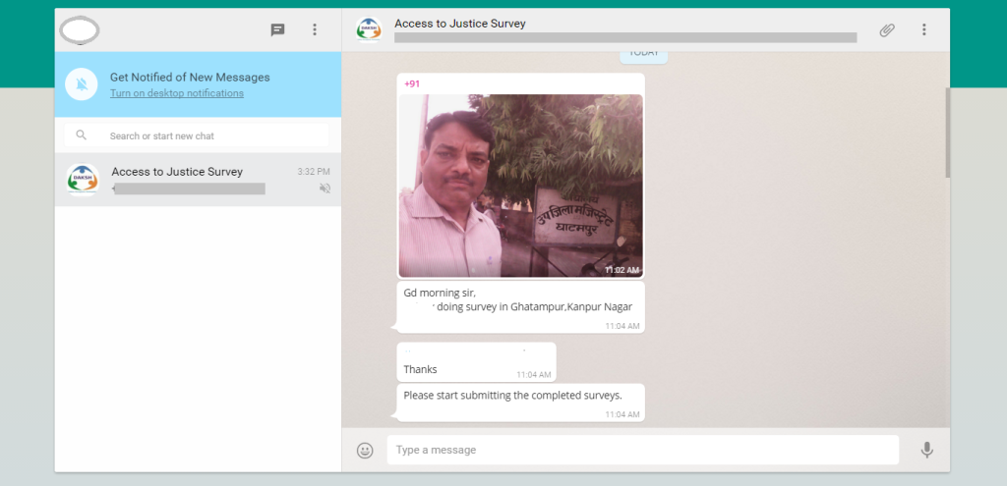Click the paperclip attach icon

[887, 30]
